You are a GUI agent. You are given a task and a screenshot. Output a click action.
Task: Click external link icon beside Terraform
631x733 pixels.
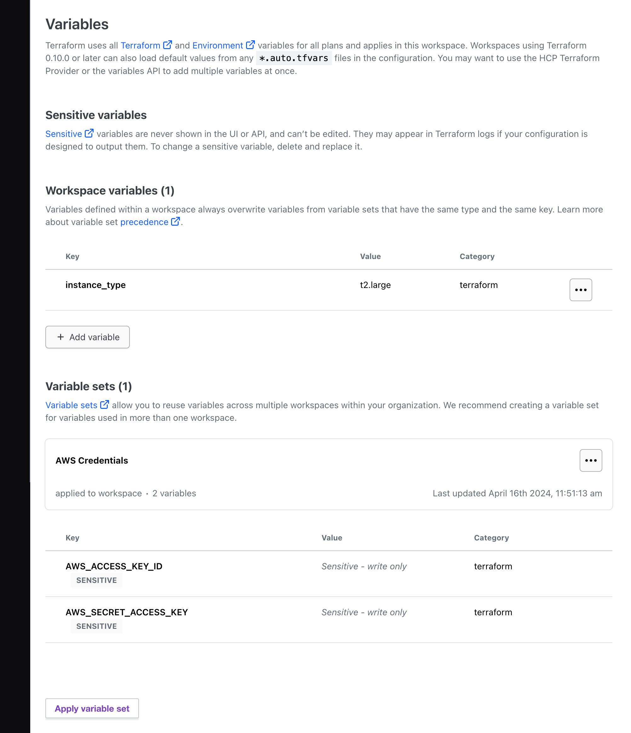pos(168,45)
